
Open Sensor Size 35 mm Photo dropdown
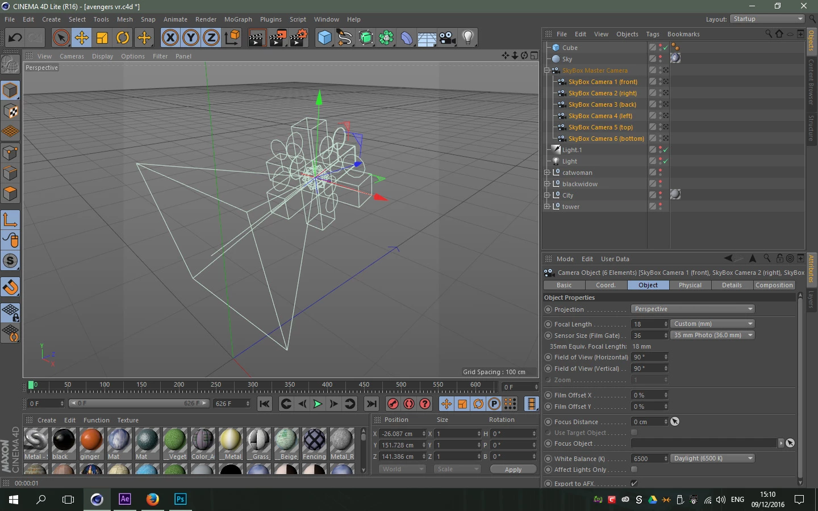(713, 335)
